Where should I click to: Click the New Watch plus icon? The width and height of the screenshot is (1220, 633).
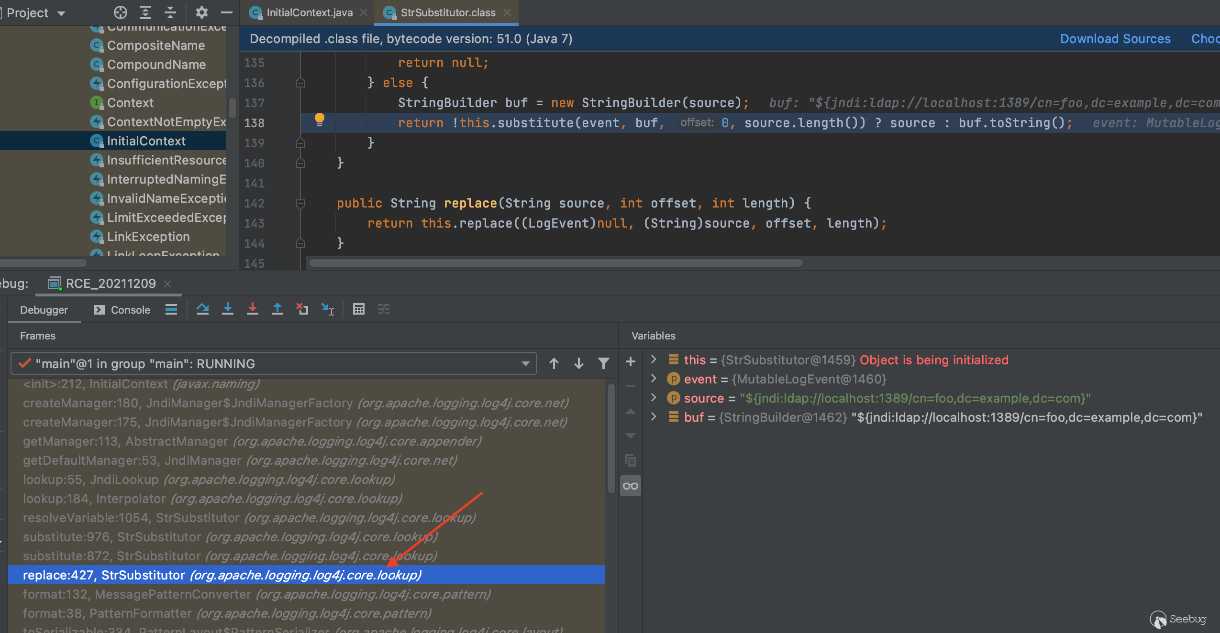(x=631, y=362)
